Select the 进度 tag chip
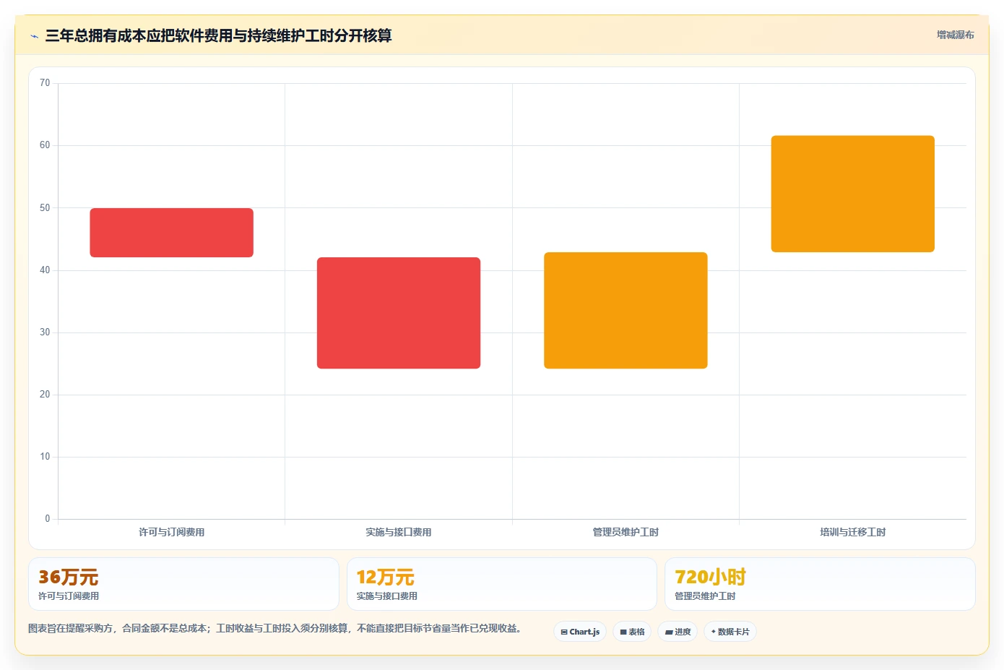The height and width of the screenshot is (670, 1004). click(x=678, y=632)
